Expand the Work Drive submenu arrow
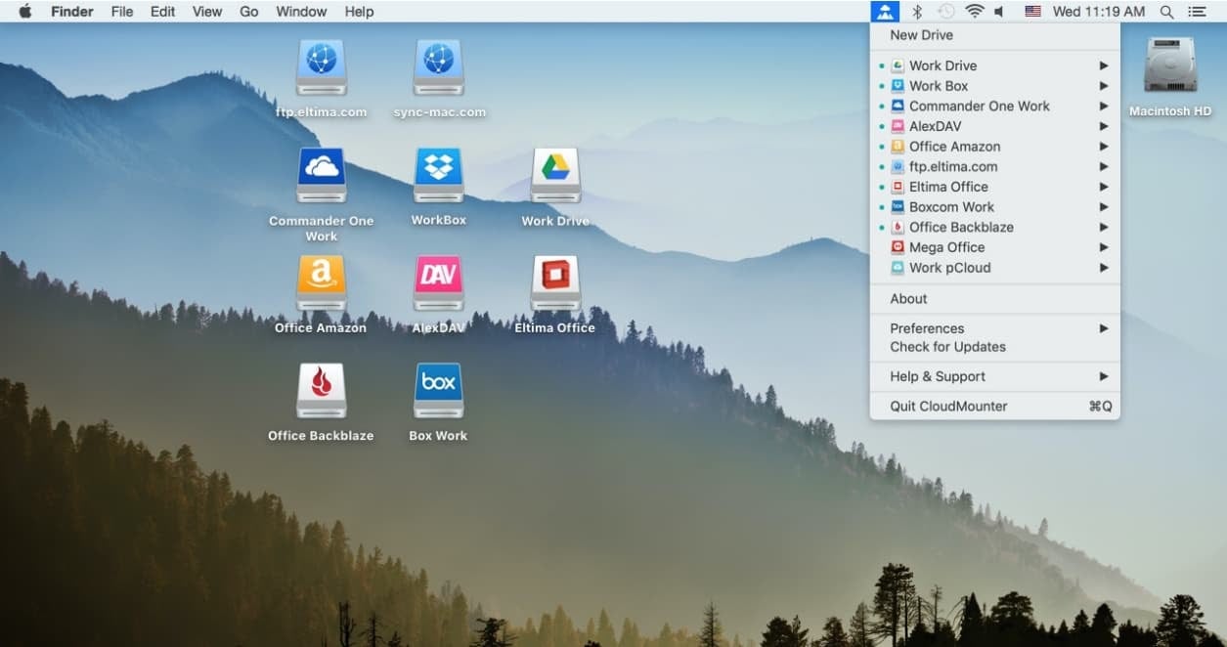 coord(1104,65)
